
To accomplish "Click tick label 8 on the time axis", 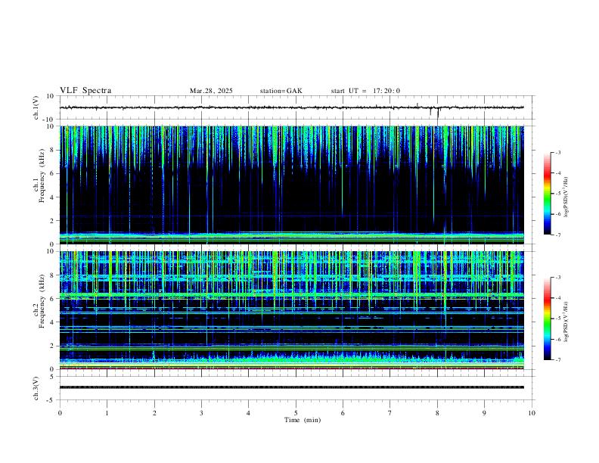I will click(x=437, y=413).
